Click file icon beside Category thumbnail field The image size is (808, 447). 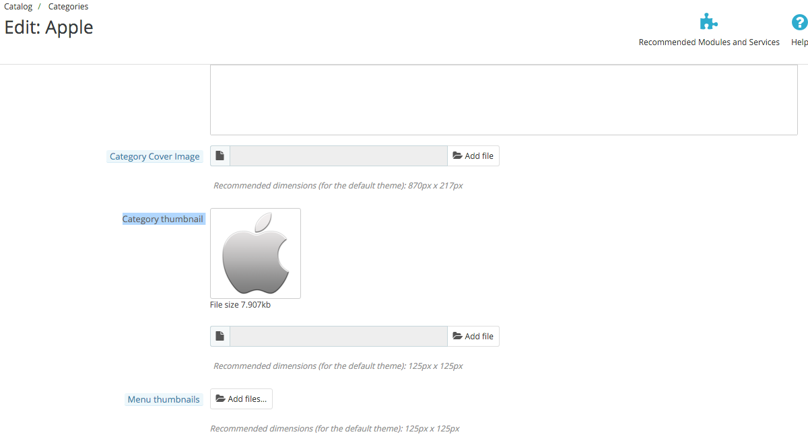click(x=220, y=336)
